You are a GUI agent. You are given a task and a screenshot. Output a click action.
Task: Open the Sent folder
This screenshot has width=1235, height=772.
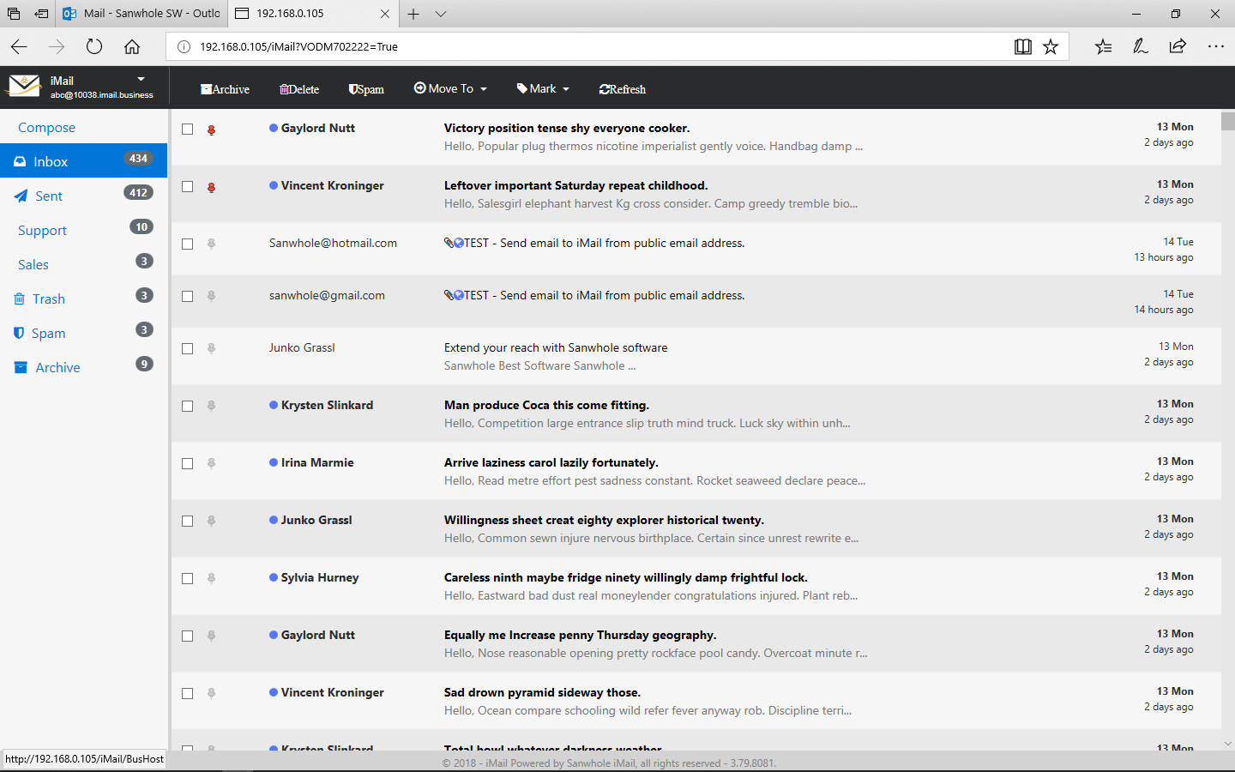[x=49, y=196]
